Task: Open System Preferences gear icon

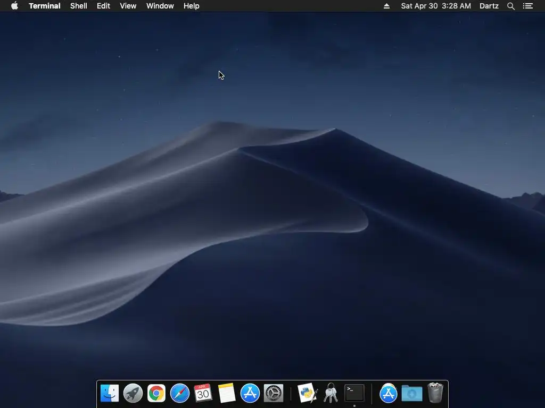Action: (x=274, y=393)
